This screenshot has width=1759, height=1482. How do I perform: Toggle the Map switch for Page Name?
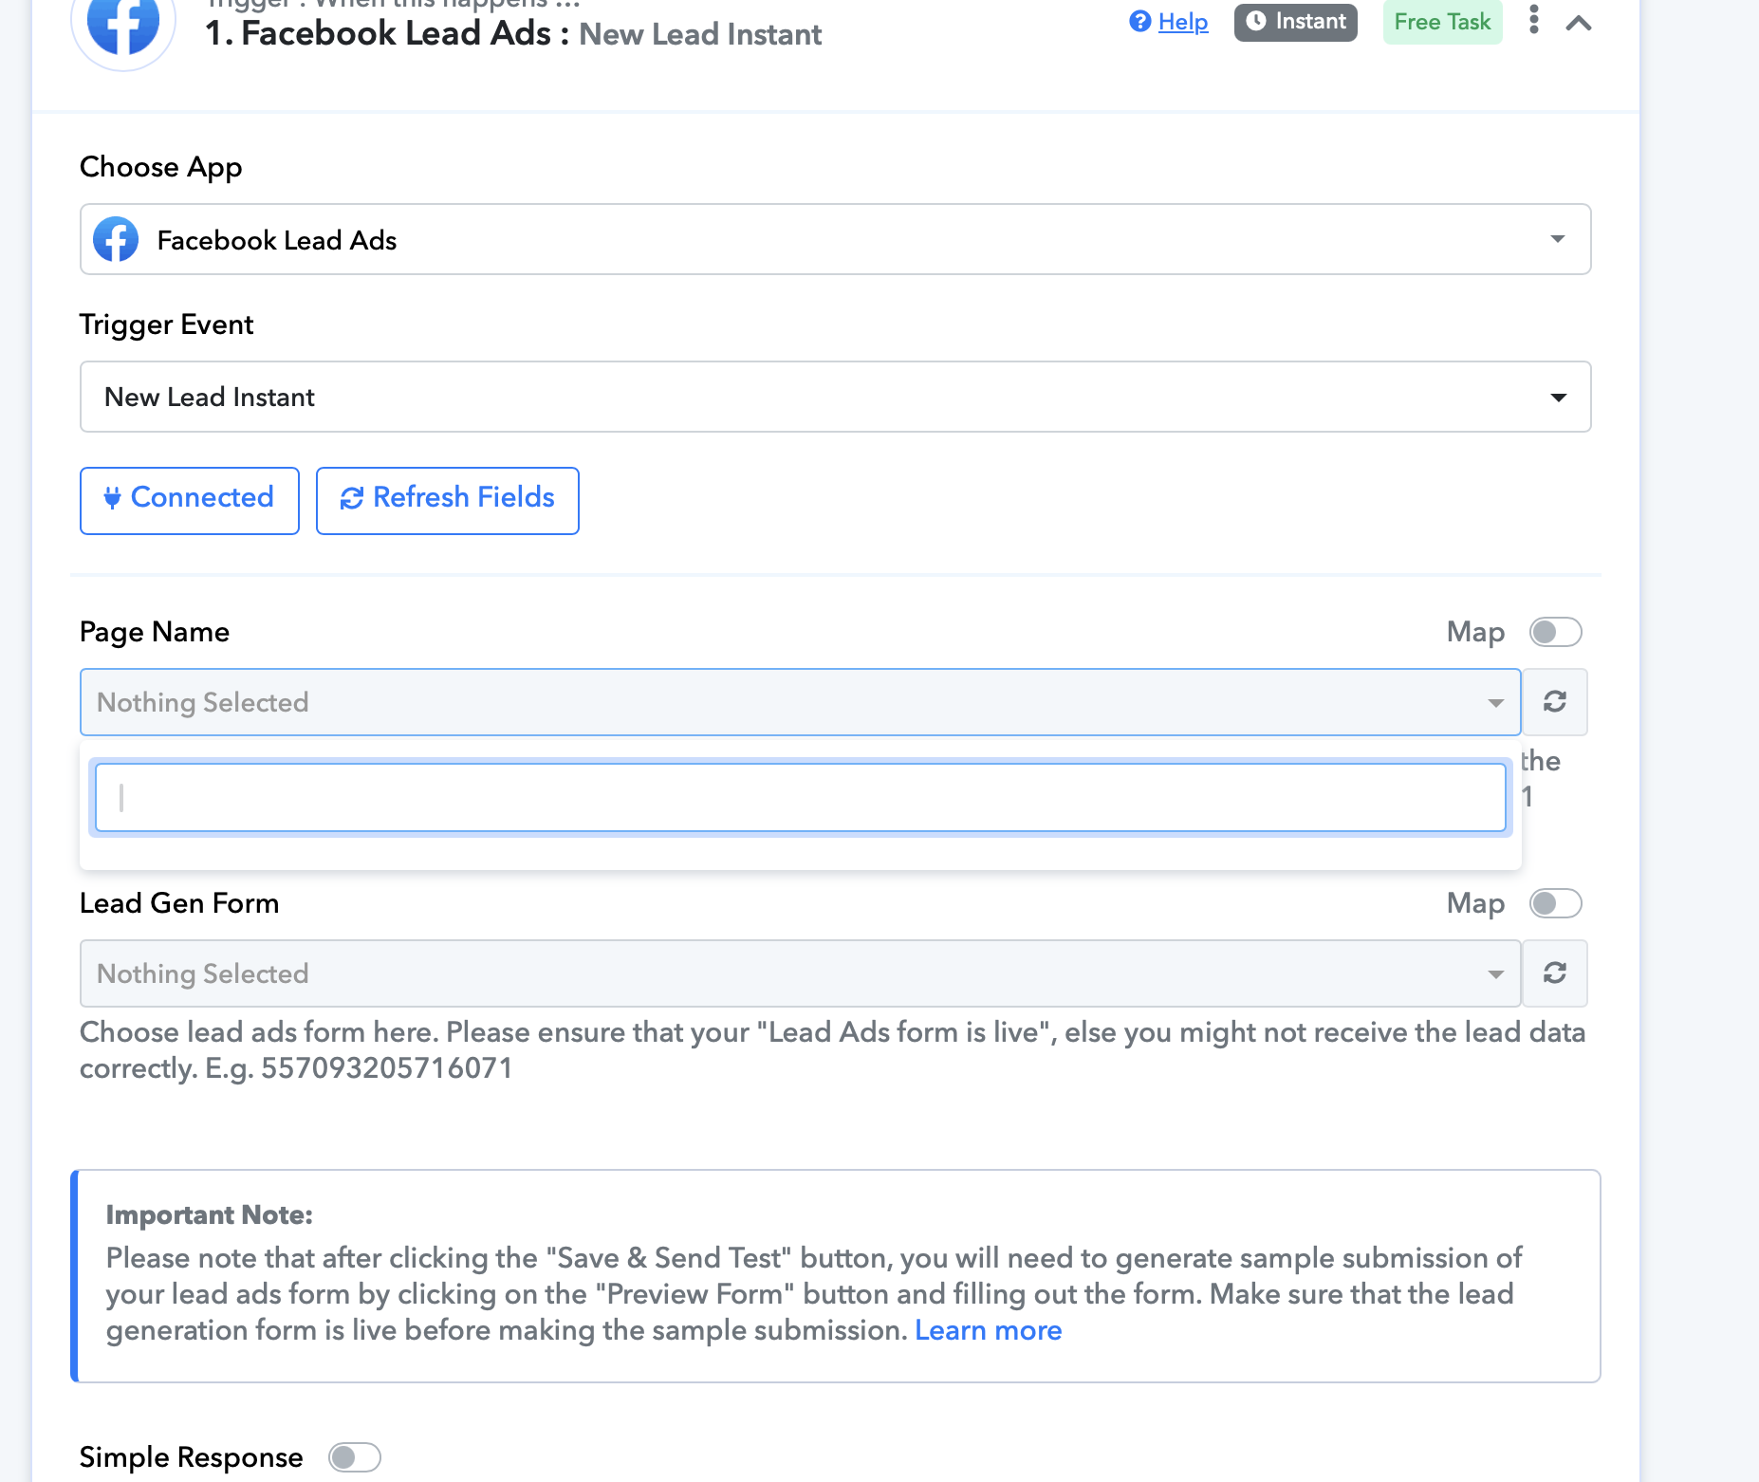point(1556,632)
